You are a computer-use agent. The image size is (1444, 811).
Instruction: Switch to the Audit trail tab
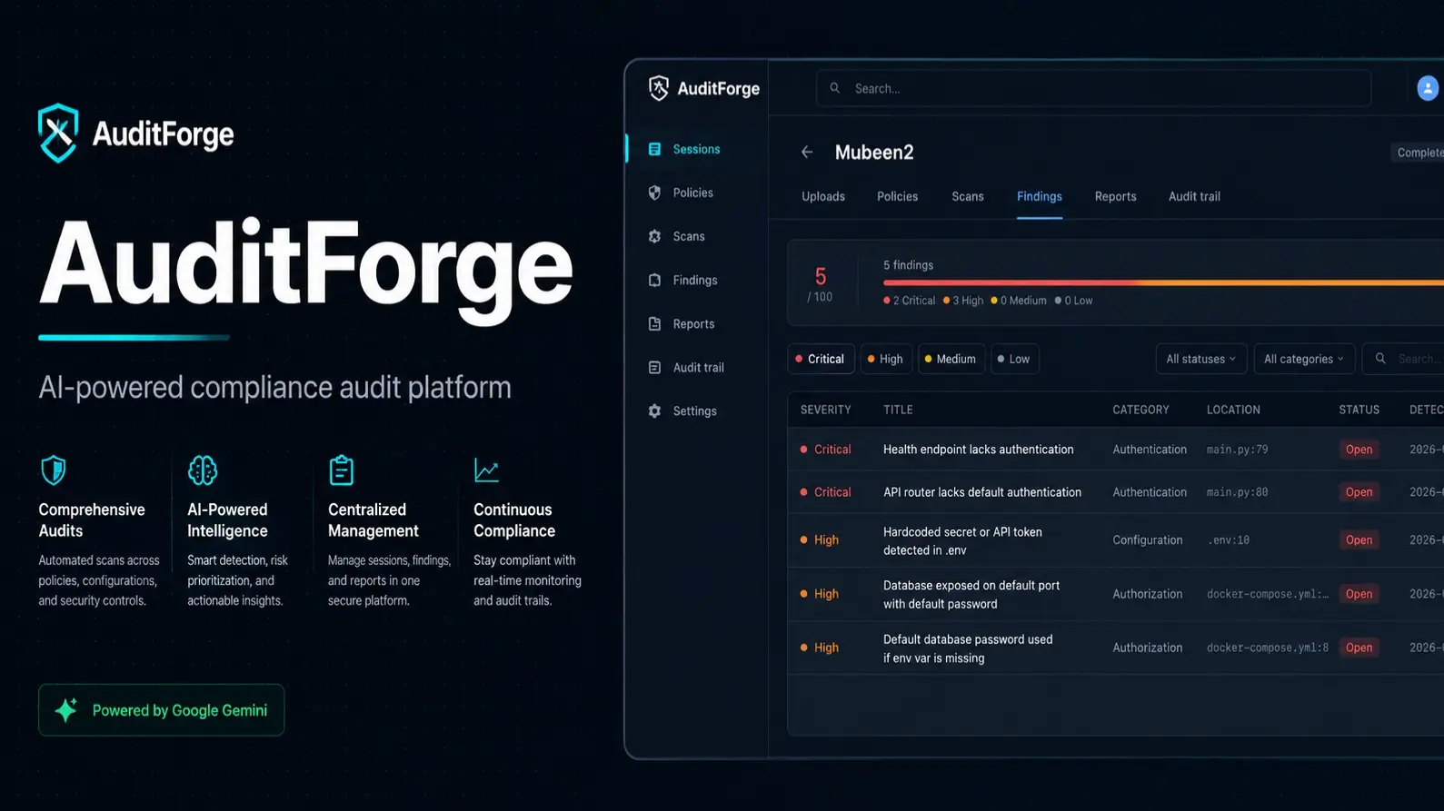click(x=1194, y=196)
